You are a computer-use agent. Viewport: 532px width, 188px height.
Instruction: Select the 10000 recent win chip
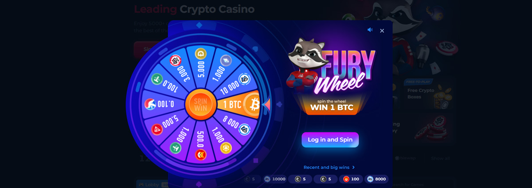[x=274, y=179]
